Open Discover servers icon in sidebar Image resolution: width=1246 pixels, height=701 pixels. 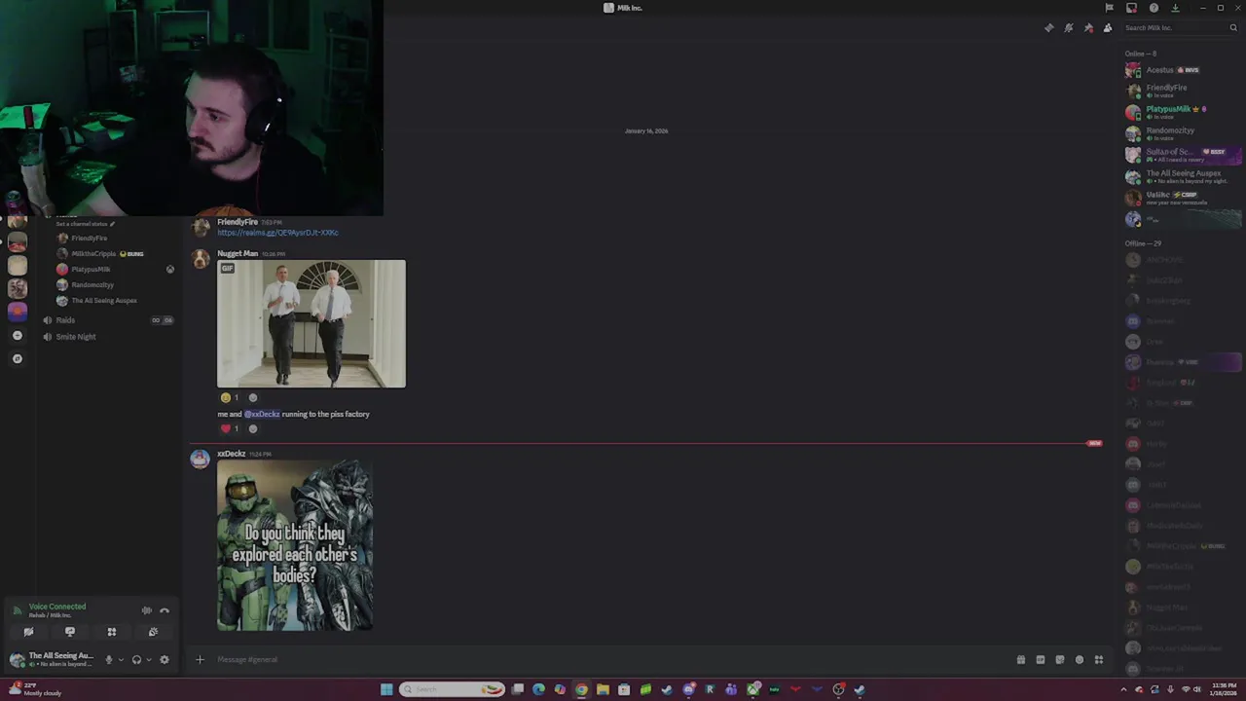click(17, 359)
